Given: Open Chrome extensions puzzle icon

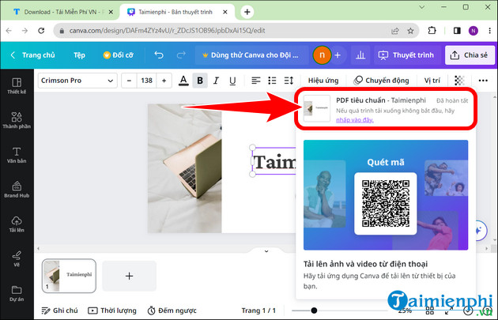Looking at the screenshot, I should coord(432,31).
